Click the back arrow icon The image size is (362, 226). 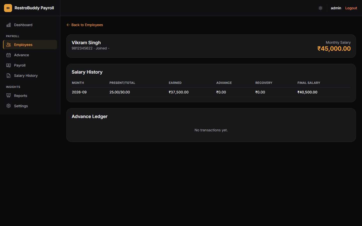(x=68, y=25)
